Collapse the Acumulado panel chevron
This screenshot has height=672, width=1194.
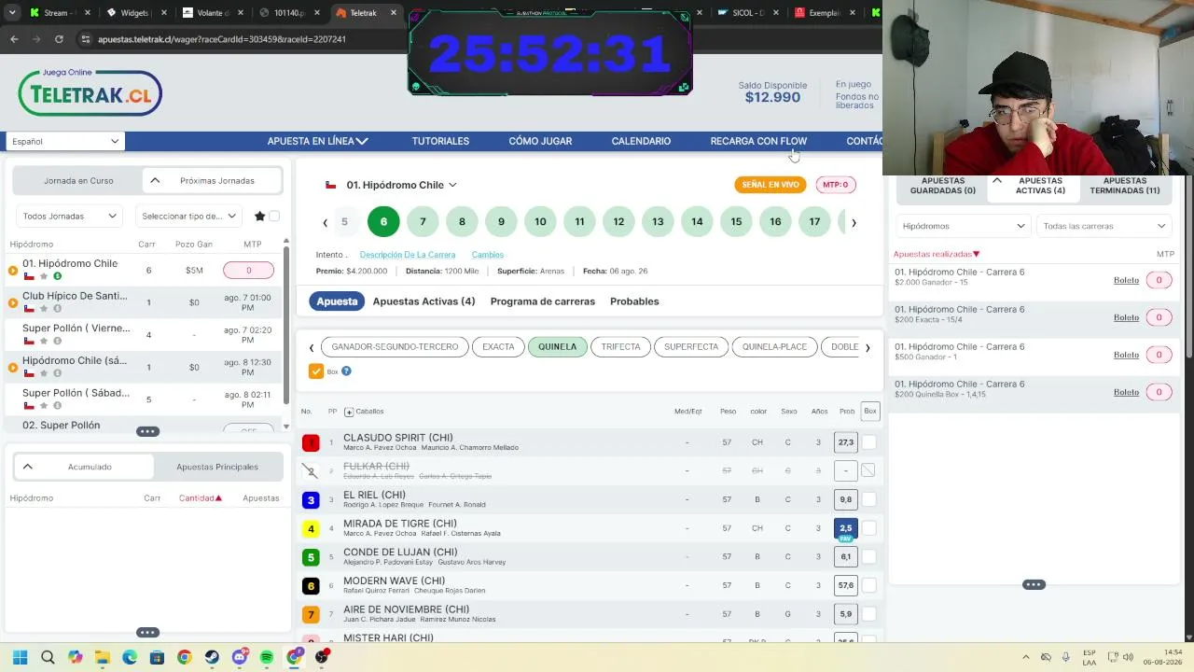pyautogui.click(x=28, y=467)
